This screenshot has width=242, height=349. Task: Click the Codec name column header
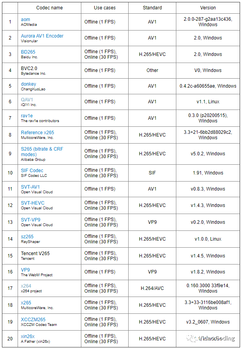tap(49, 8)
